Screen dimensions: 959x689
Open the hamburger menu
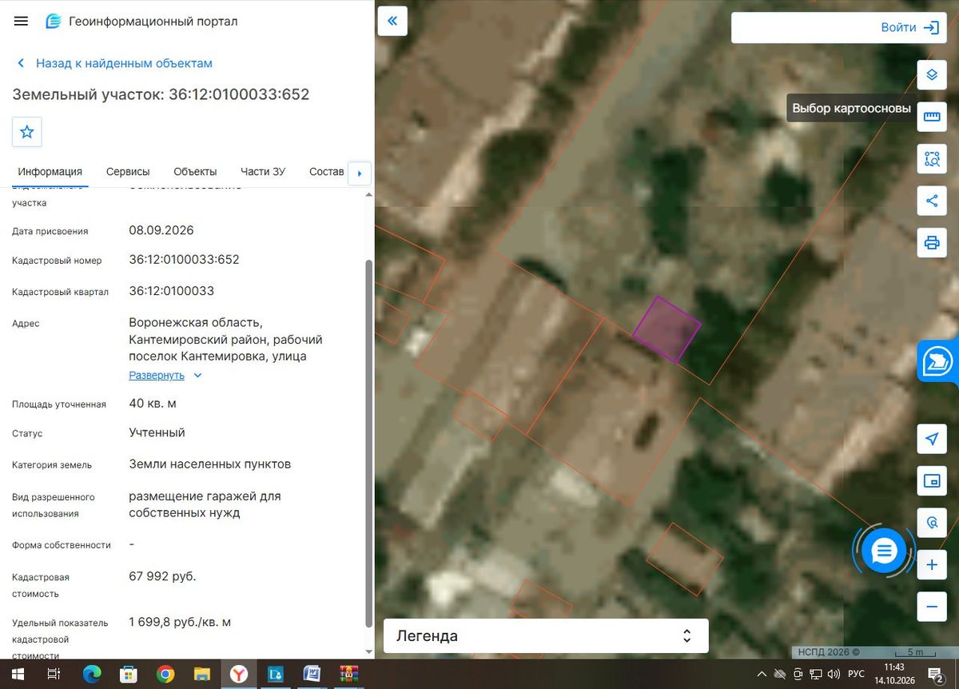[x=21, y=22]
